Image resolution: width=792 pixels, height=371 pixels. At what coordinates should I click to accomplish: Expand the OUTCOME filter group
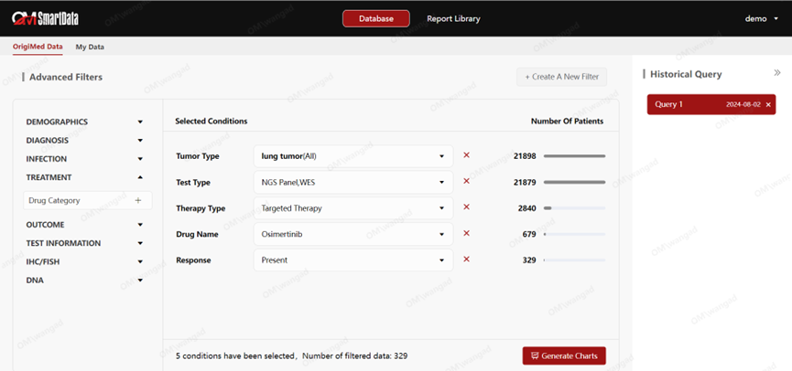pyautogui.click(x=140, y=225)
